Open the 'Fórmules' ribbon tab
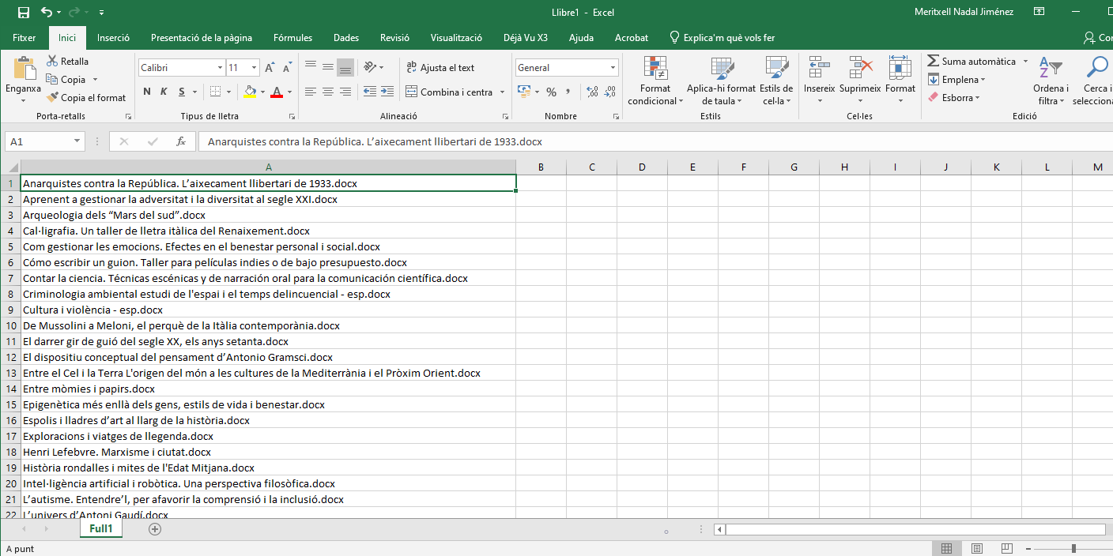Image resolution: width=1113 pixels, height=556 pixels. [x=292, y=37]
